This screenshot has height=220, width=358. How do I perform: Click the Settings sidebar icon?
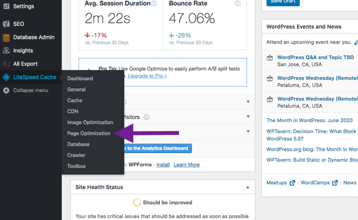click(7, 6)
